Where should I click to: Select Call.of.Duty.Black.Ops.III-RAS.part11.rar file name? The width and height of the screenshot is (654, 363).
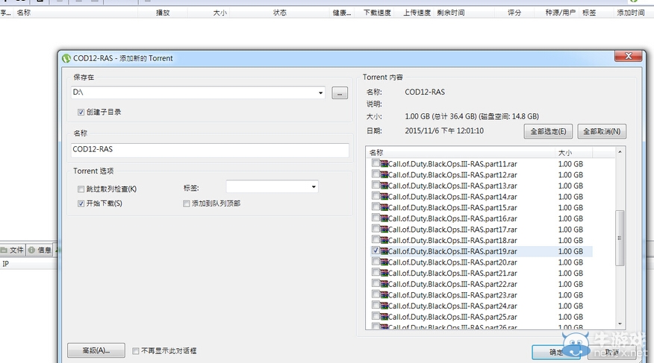coord(452,164)
